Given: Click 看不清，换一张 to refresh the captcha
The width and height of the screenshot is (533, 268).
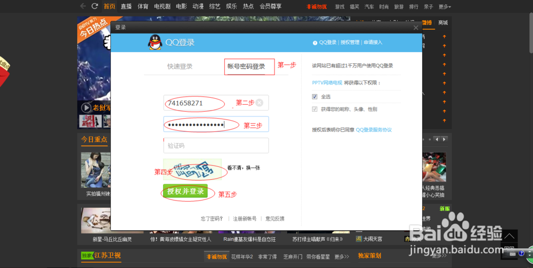Looking at the screenshot, I should 244,167.
